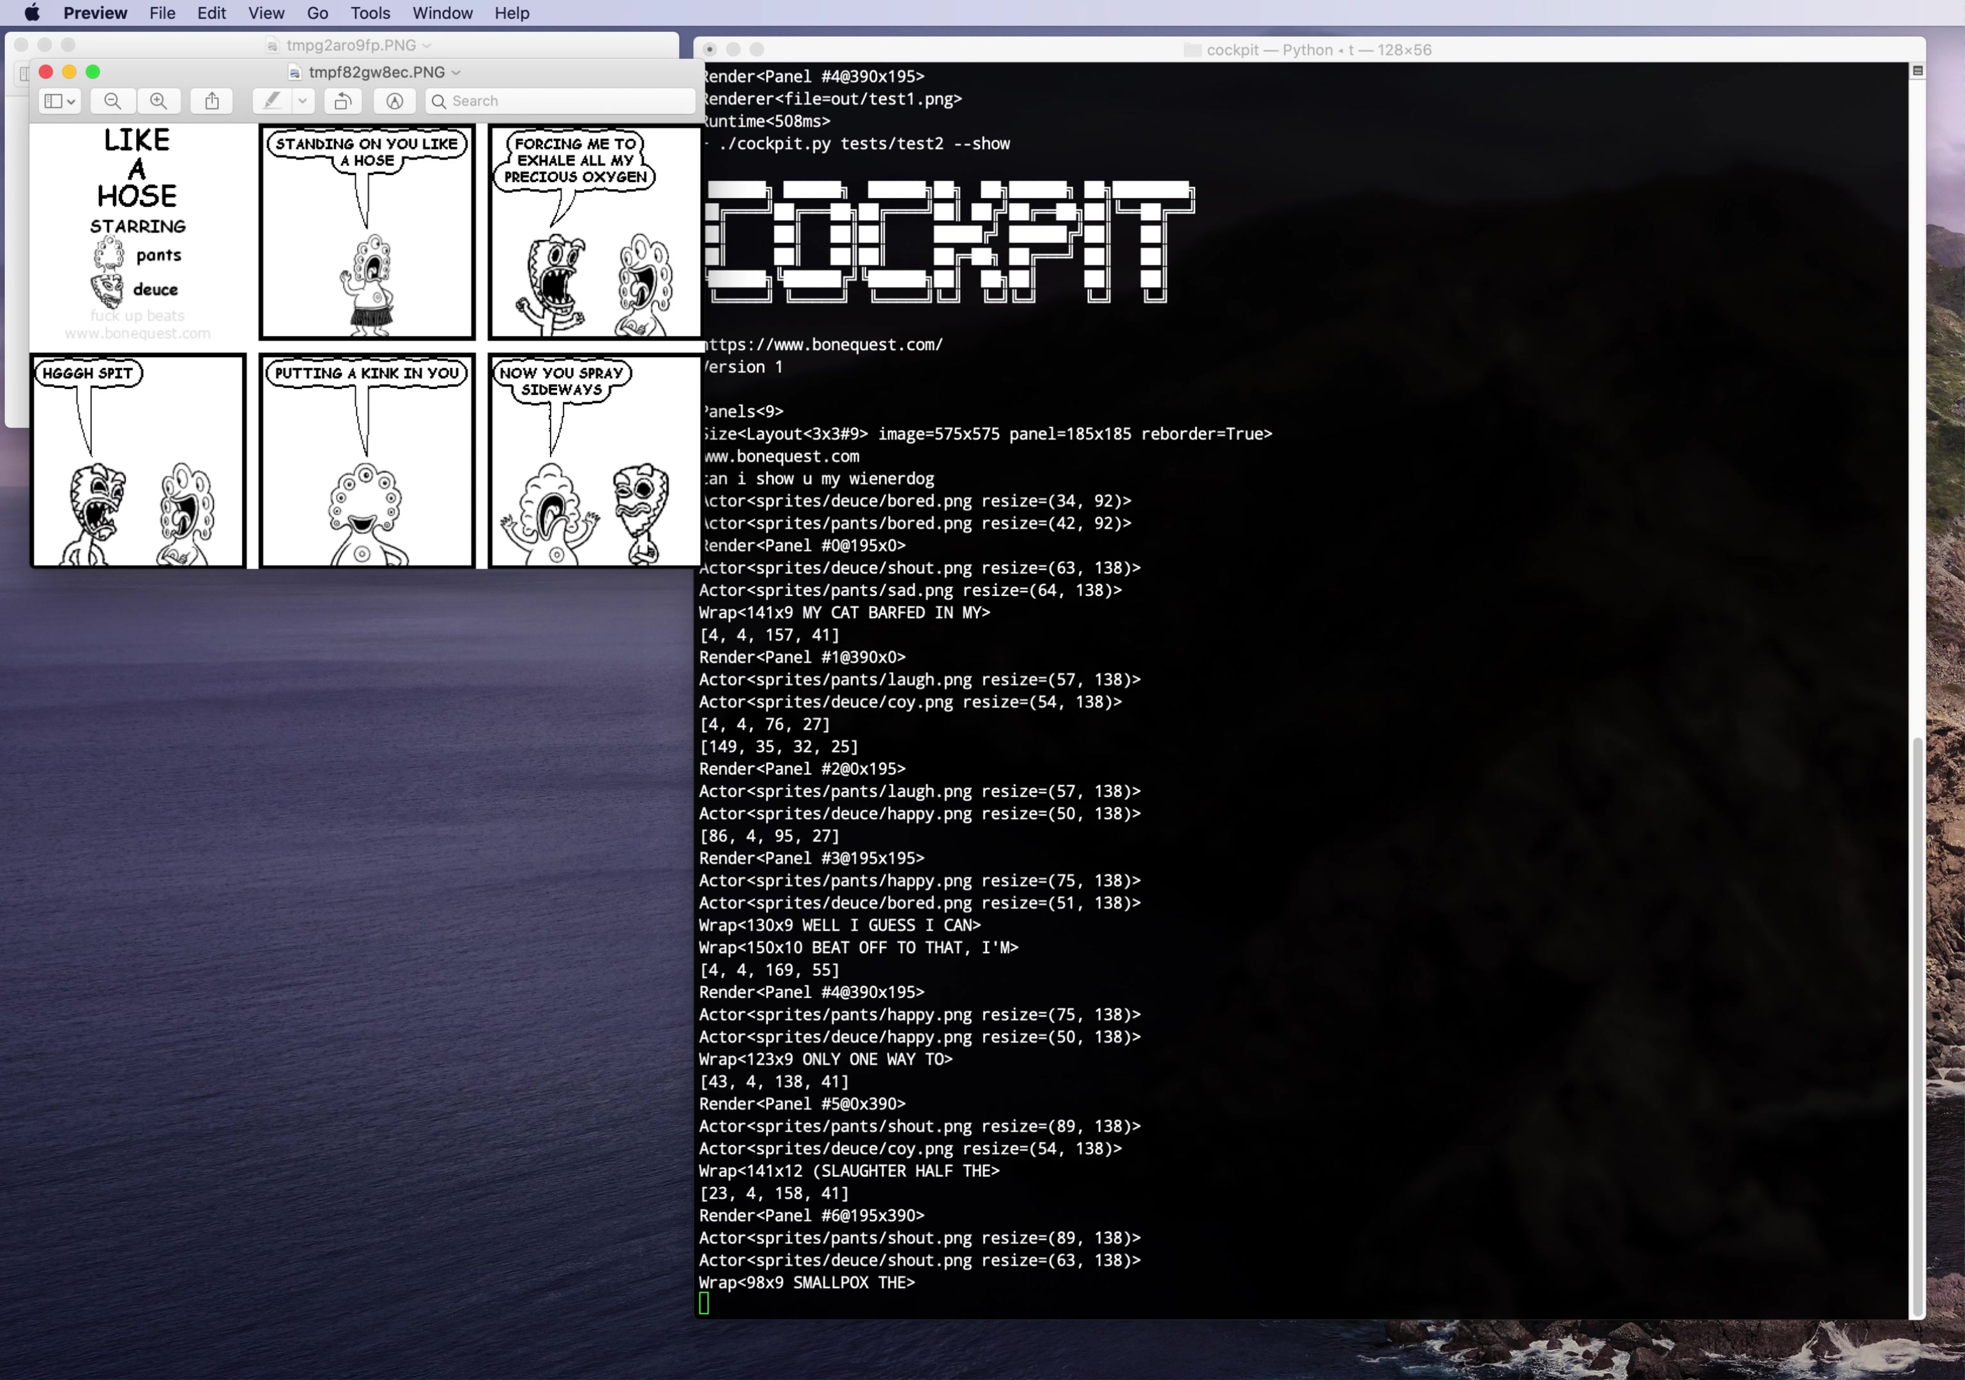Screen dimensions: 1965x1380
Task: Click the "Version 1" line in the terminal
Action: tap(742, 366)
